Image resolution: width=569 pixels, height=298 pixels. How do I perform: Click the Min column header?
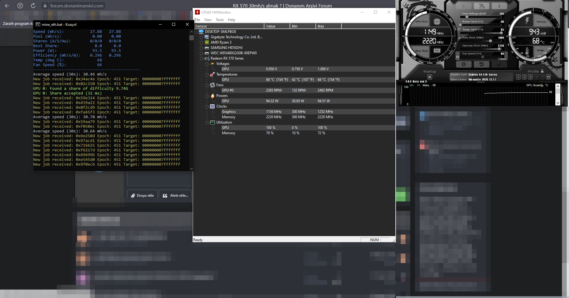pyautogui.click(x=303, y=26)
